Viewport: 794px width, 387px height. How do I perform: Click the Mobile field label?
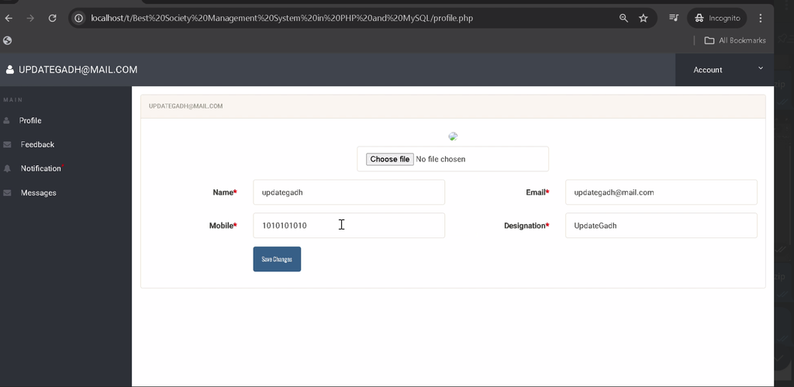(x=223, y=226)
